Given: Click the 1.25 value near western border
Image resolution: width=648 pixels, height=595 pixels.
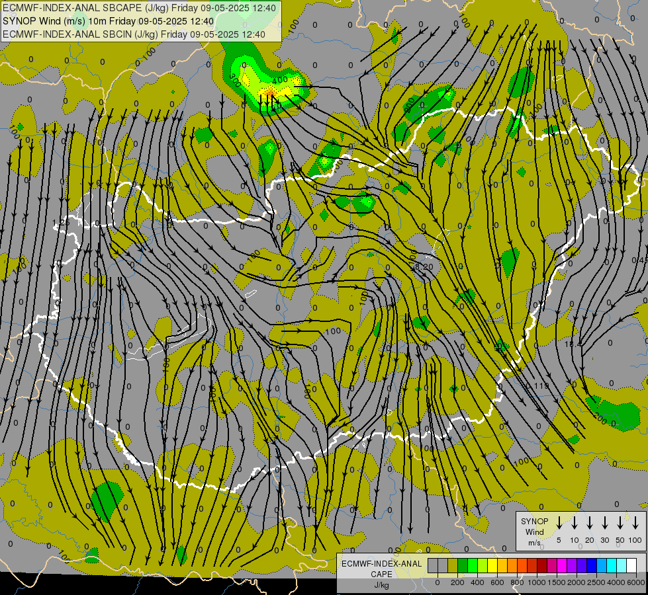Looking at the screenshot, I should click(62, 223).
